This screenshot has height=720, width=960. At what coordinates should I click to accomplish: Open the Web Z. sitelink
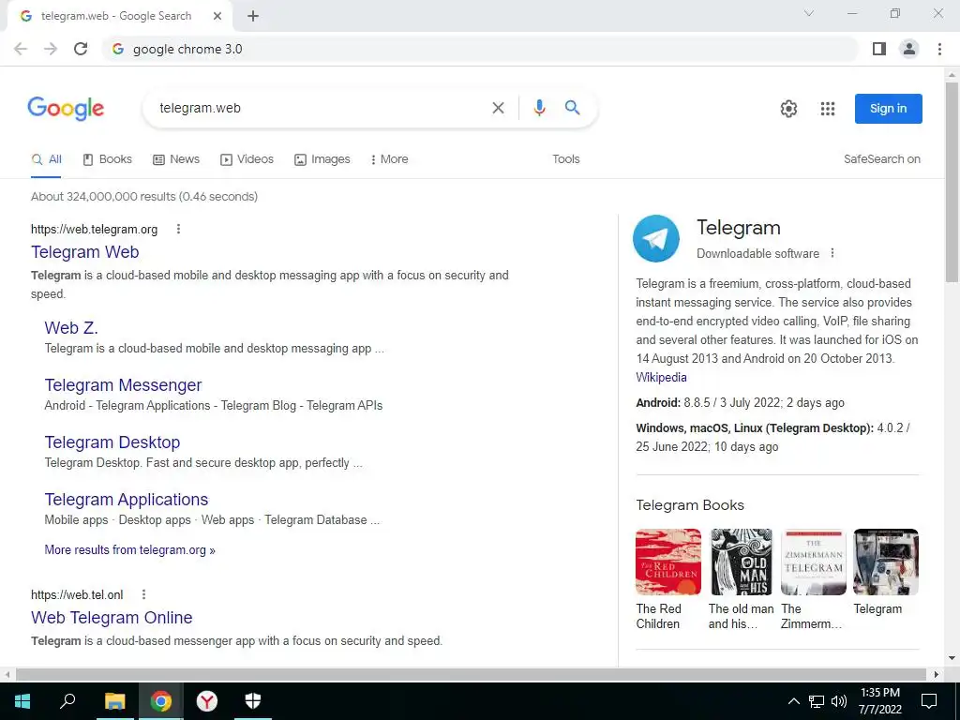click(x=71, y=327)
